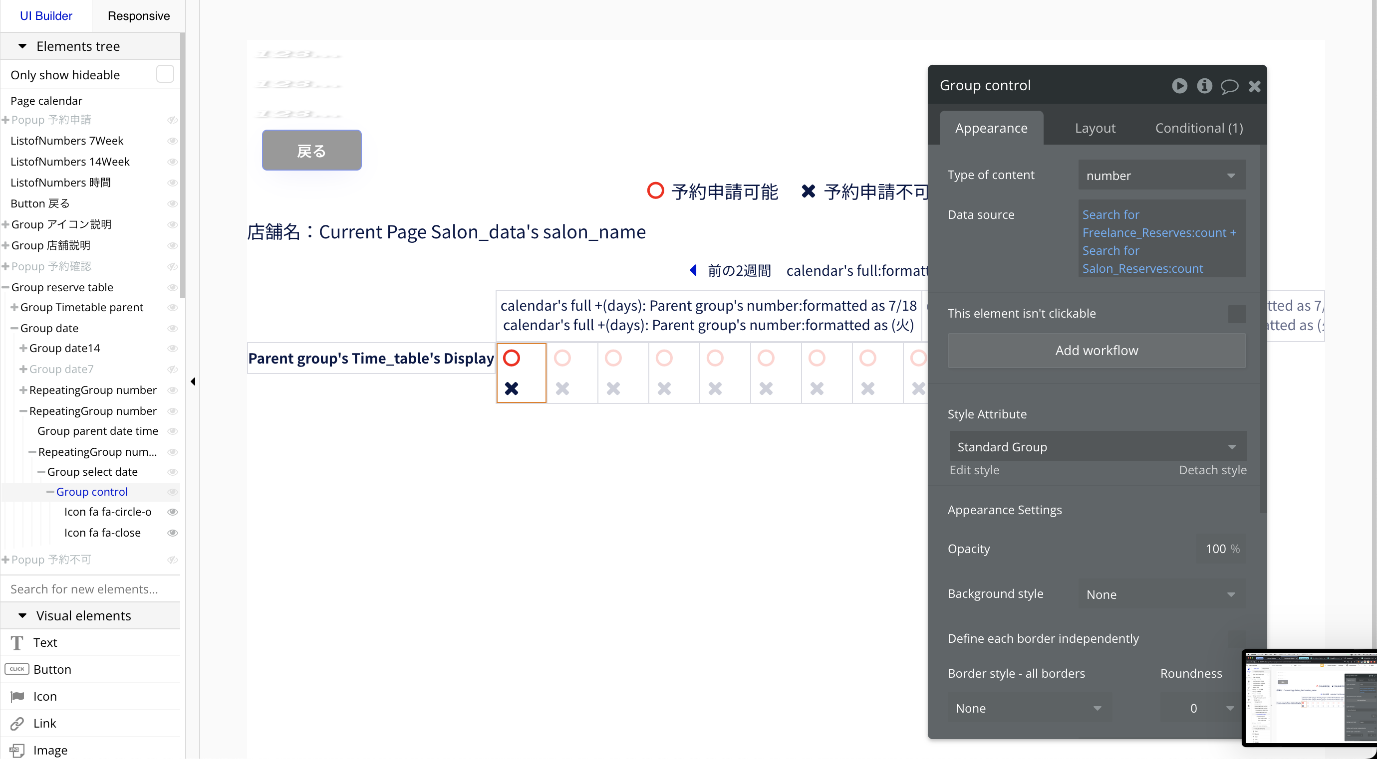Toggle the Only show hideable checkbox
This screenshot has height=759, width=1377.
click(x=165, y=74)
